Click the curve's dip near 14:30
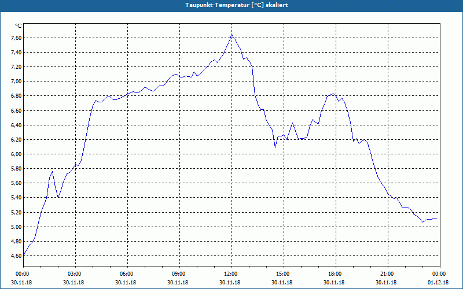This screenshot has height=289, width=463. click(x=275, y=147)
